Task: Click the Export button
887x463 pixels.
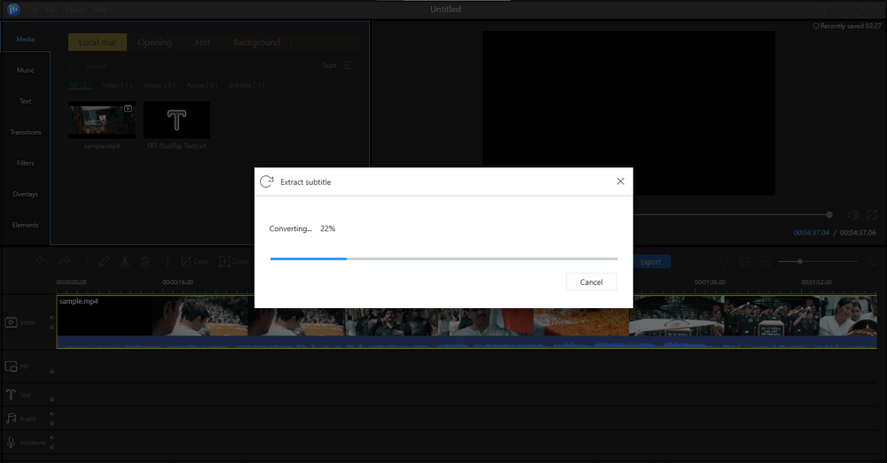Action: (x=650, y=261)
